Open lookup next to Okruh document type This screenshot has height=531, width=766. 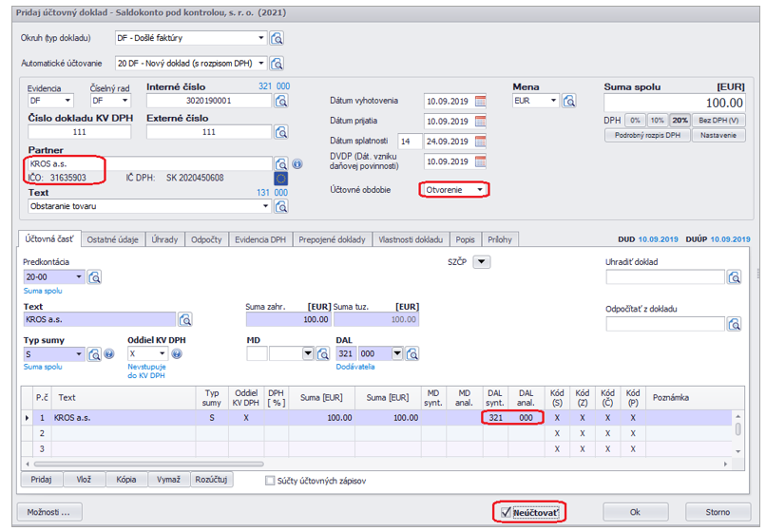pyautogui.click(x=277, y=39)
